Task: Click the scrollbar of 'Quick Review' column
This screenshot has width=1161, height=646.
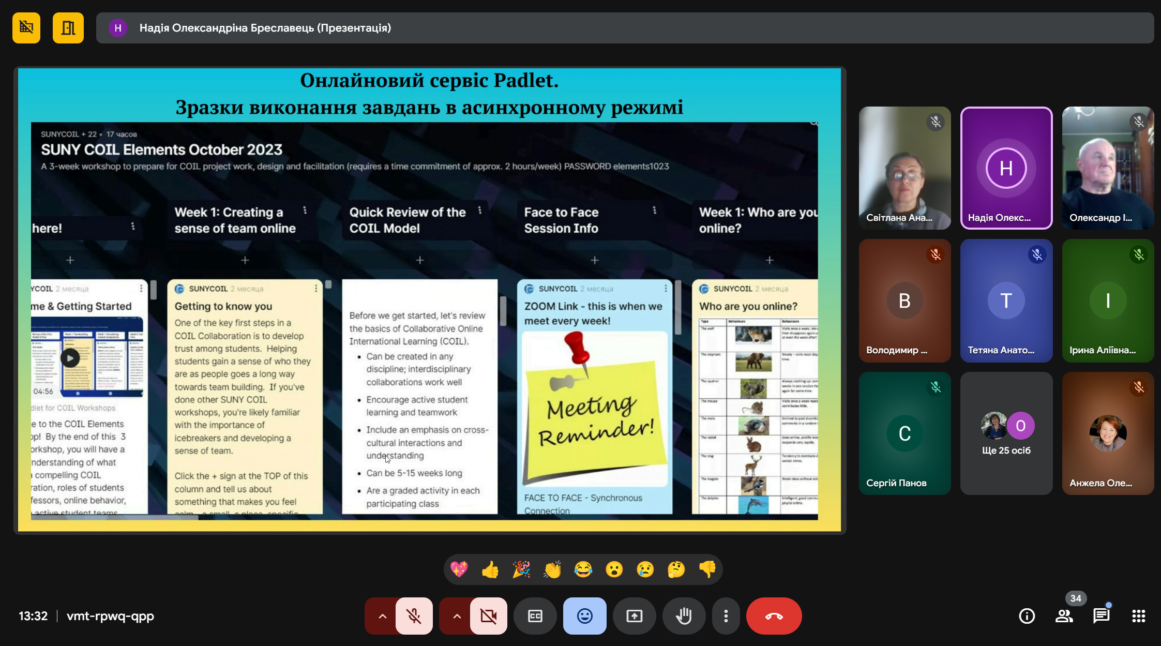Action: point(503,311)
